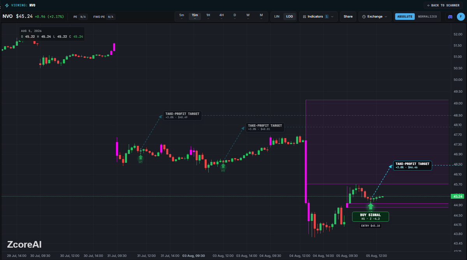Open the Exchange dropdown

tap(375, 17)
